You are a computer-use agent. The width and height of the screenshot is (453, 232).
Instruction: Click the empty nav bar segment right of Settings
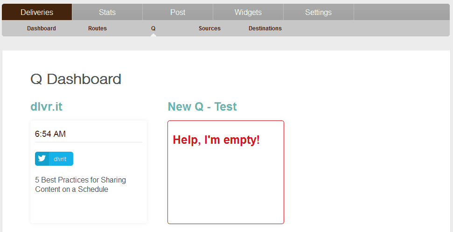tap(401, 12)
